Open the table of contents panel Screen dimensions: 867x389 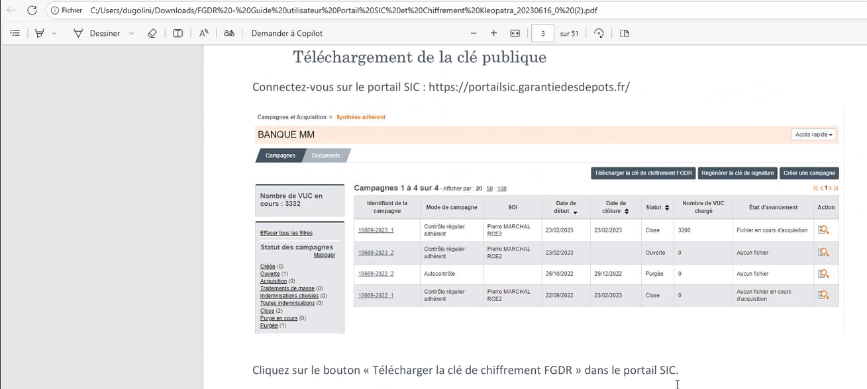15,33
